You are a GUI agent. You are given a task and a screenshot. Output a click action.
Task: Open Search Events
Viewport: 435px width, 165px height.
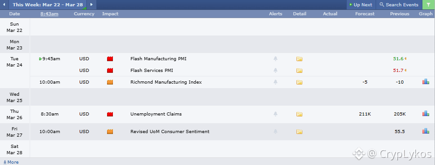coord(399,4)
